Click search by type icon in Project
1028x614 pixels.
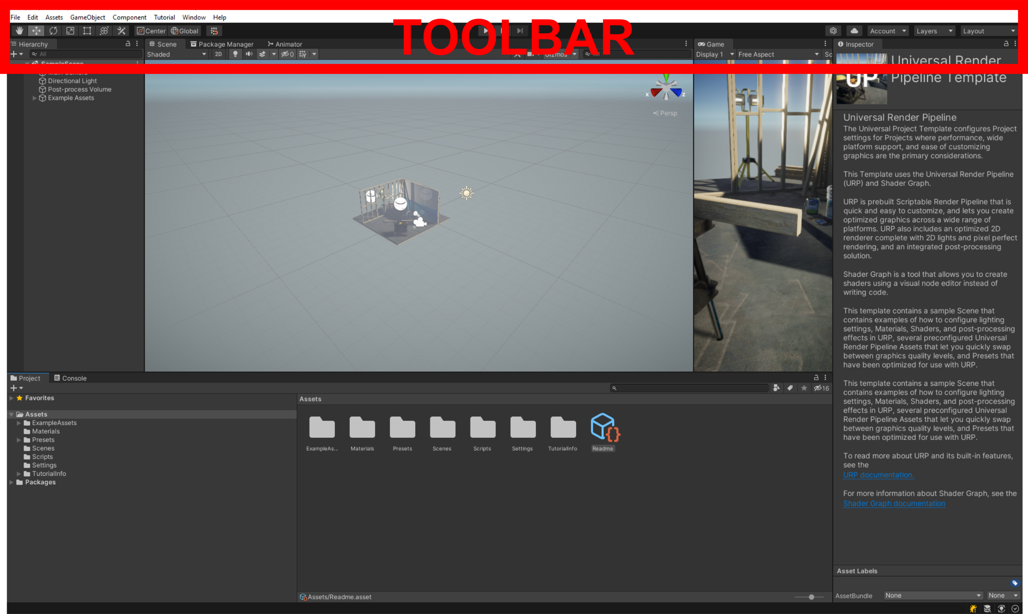pyautogui.click(x=776, y=388)
